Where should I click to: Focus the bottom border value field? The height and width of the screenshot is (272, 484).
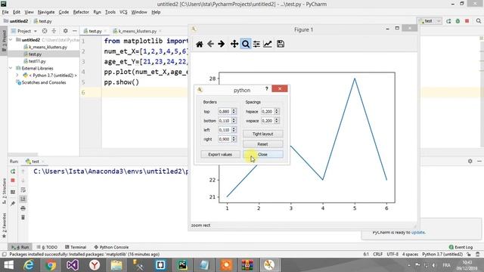[x=225, y=121]
